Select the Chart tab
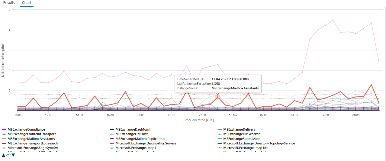386x161 pixels. [x=27, y=3]
